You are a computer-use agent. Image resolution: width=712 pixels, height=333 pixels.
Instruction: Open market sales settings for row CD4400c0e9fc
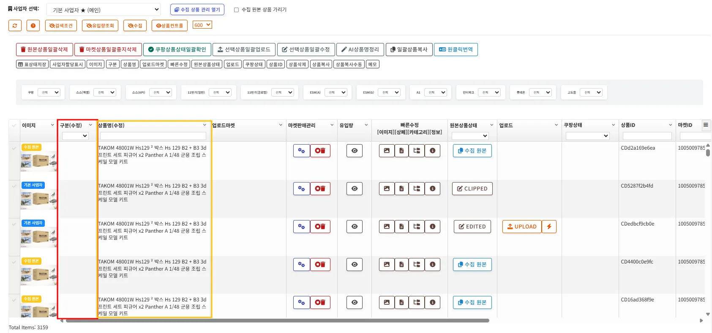[301, 264]
